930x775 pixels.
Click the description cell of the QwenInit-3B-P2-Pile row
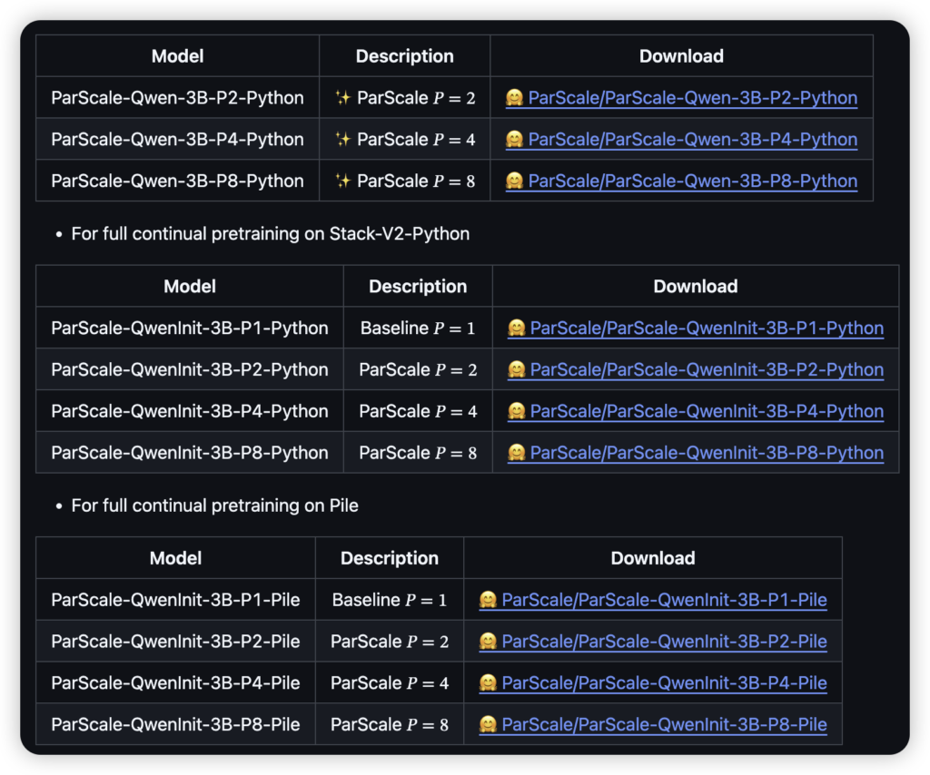point(390,641)
